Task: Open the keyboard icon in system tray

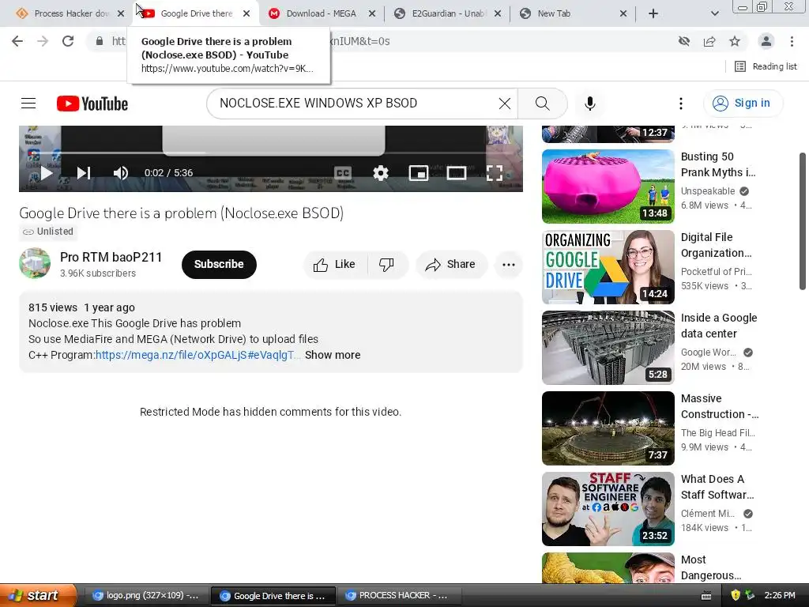Action: click(x=706, y=596)
